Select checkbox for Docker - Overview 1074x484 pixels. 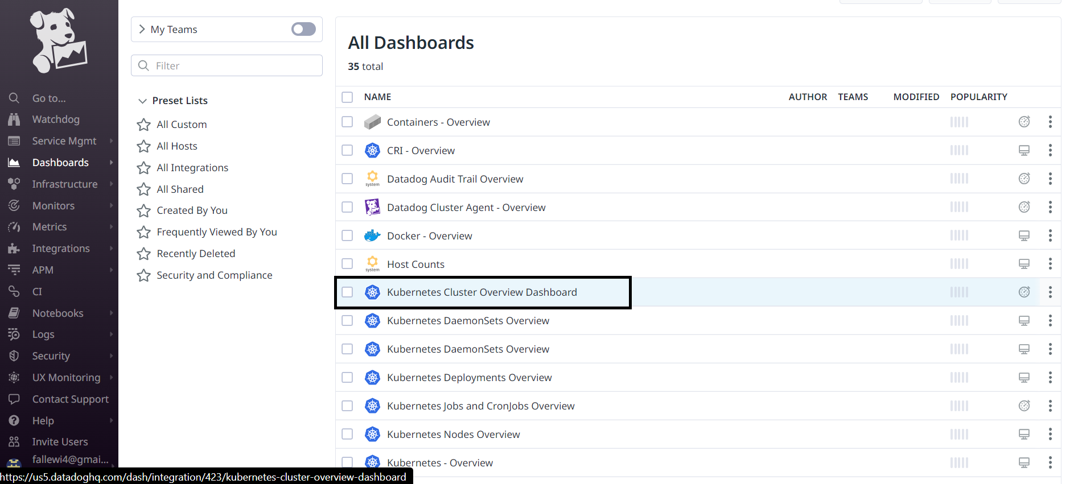click(x=347, y=235)
